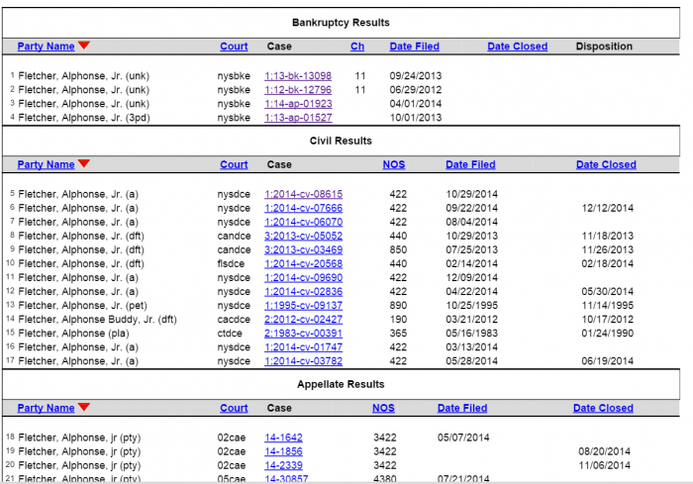
Task: Click the red sort arrow in Civil Results
Action: 84,164
